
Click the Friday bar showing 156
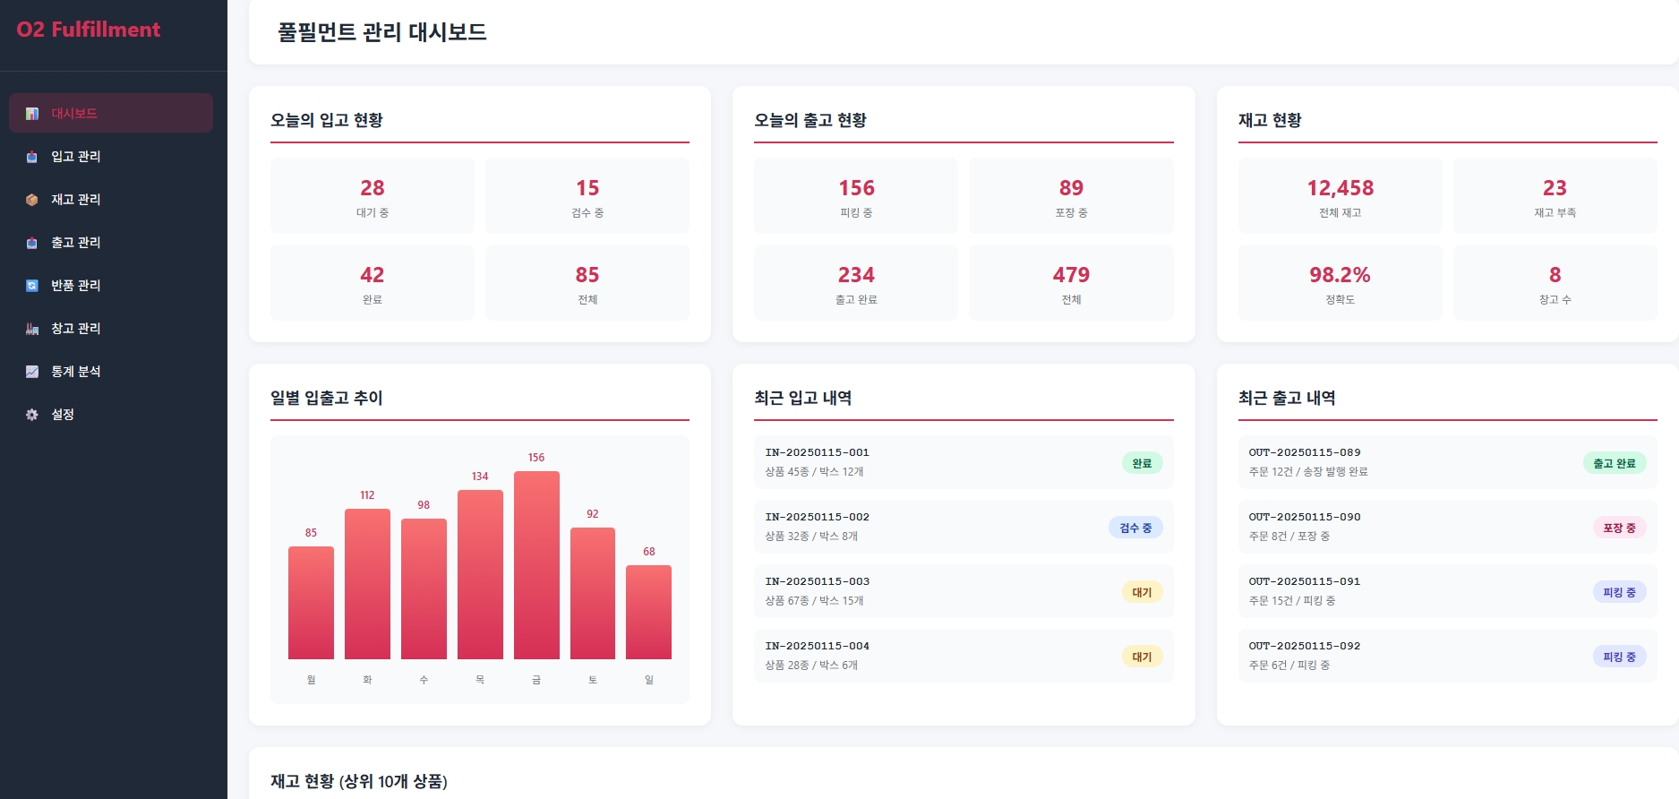pos(536,565)
